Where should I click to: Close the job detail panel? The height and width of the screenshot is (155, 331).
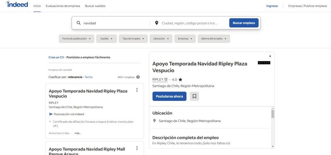[x=270, y=56]
